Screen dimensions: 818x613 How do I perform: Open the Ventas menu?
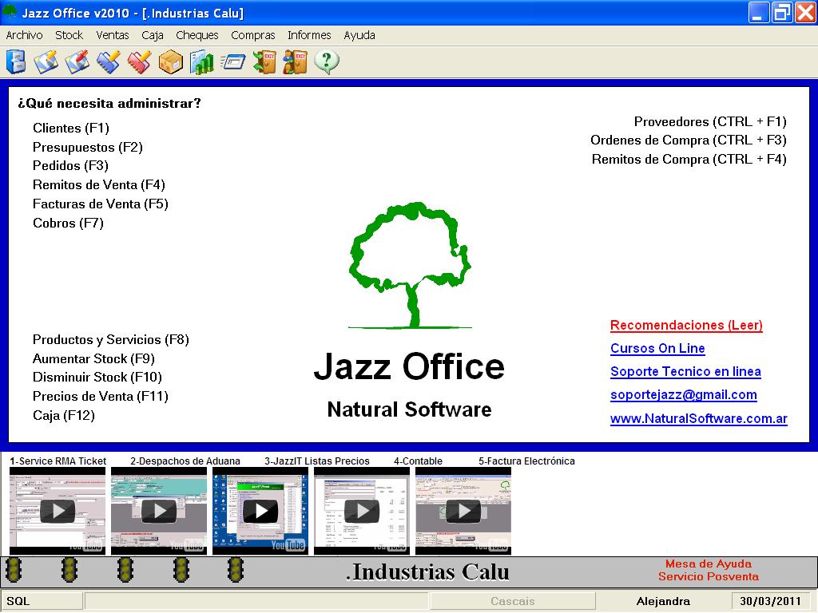(112, 35)
